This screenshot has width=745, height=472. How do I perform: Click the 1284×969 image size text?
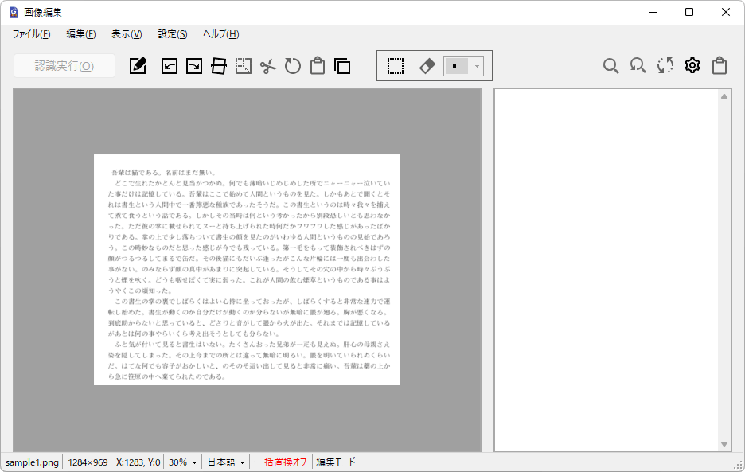[x=88, y=462]
